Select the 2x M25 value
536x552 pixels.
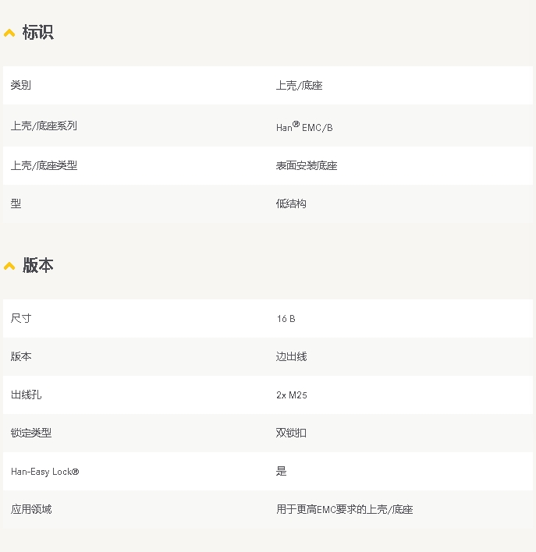click(292, 395)
